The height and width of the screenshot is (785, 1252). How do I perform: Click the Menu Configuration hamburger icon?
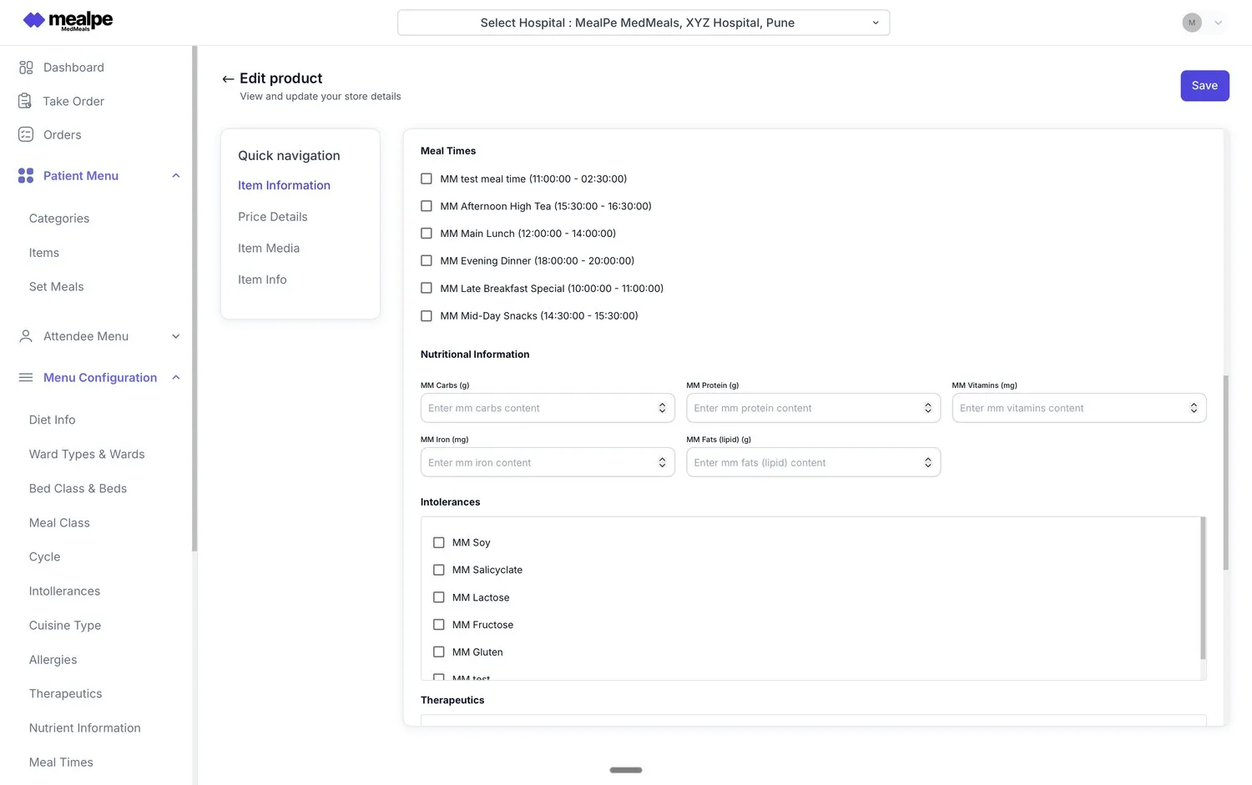(x=26, y=377)
